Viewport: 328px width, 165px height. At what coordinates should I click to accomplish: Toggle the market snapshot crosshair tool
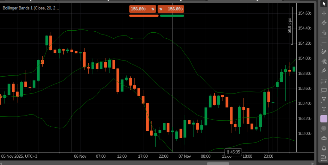(x=324, y=23)
